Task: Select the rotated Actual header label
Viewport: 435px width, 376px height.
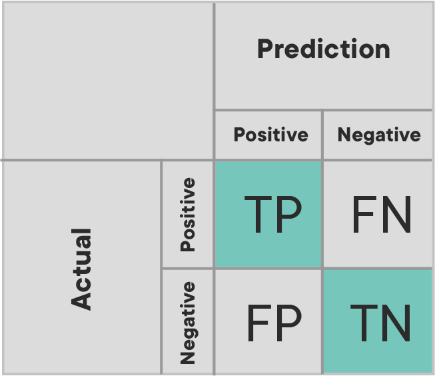Action: click(81, 269)
